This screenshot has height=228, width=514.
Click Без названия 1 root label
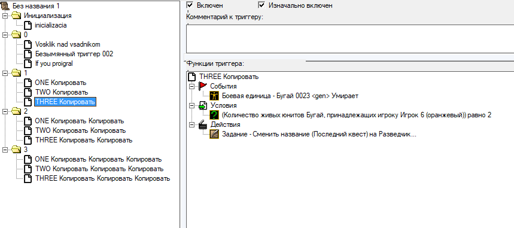tap(36, 6)
